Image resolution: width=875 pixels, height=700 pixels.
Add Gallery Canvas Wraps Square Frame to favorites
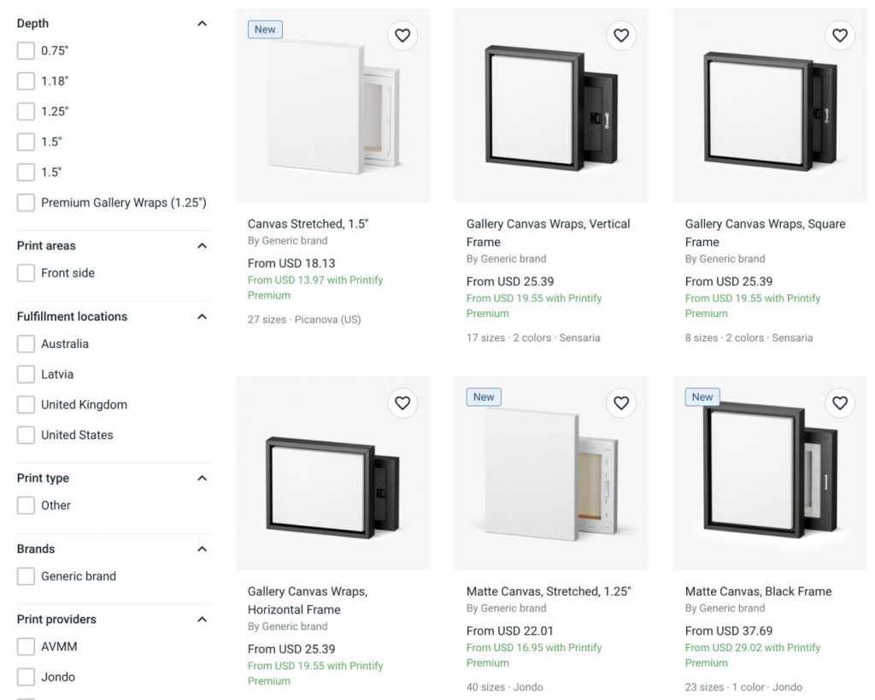pyautogui.click(x=840, y=36)
